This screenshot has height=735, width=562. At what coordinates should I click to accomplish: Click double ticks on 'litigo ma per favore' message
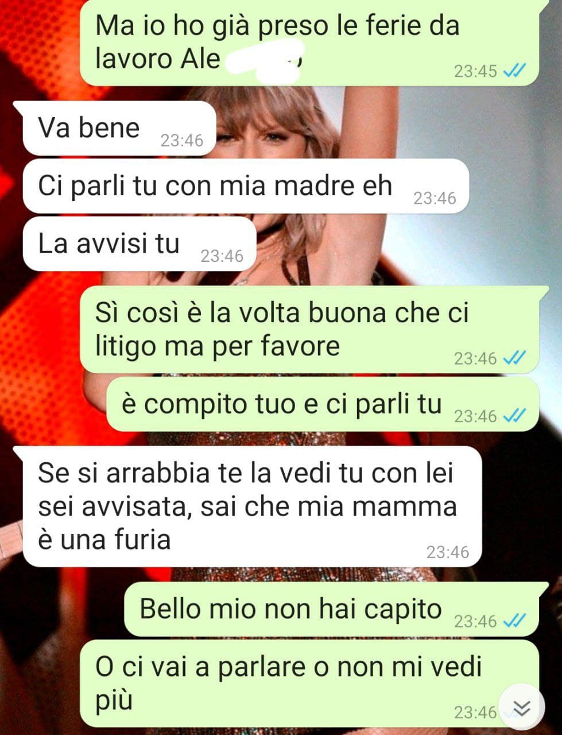pos(514,358)
